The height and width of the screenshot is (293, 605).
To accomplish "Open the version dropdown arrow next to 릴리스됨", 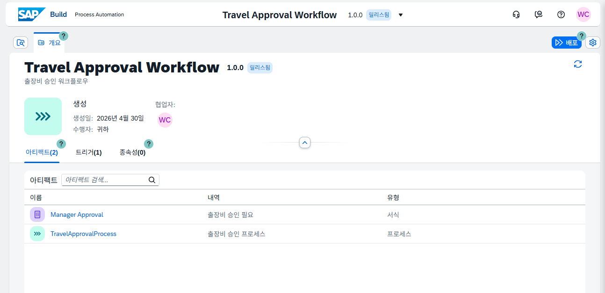I will (x=401, y=15).
